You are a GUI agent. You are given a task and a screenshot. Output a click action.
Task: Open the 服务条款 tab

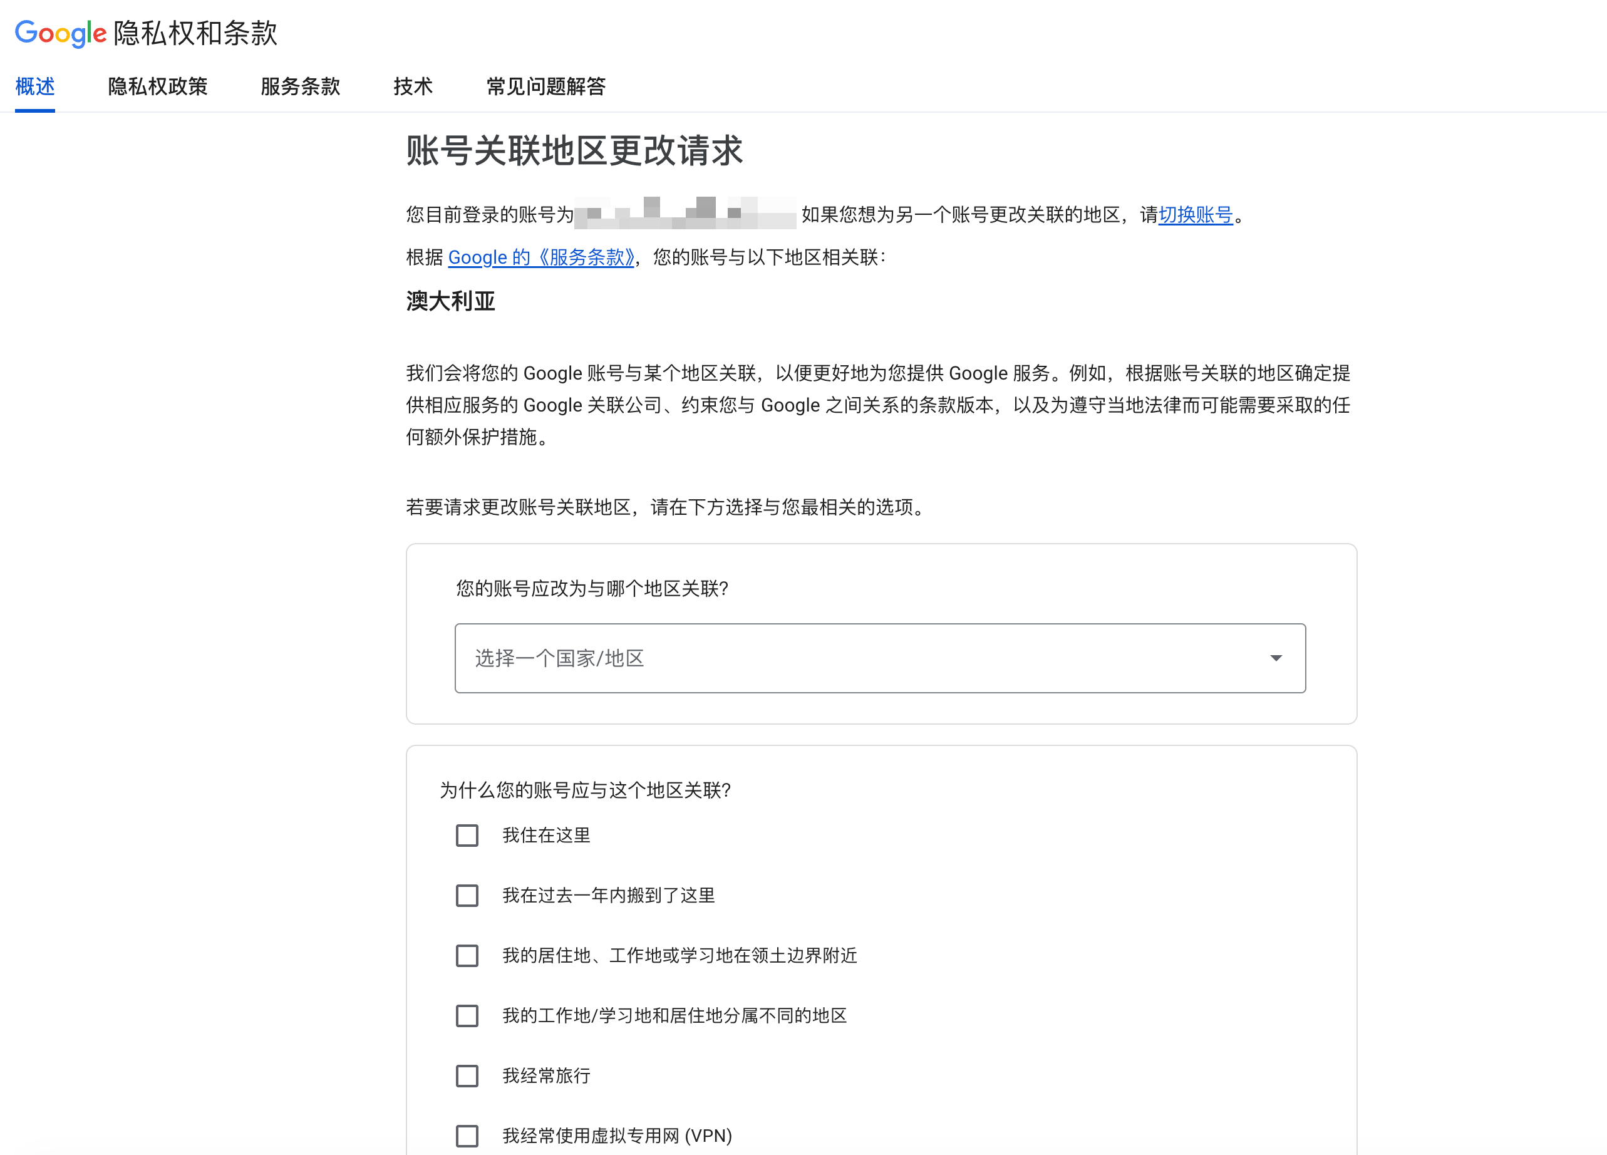(301, 86)
